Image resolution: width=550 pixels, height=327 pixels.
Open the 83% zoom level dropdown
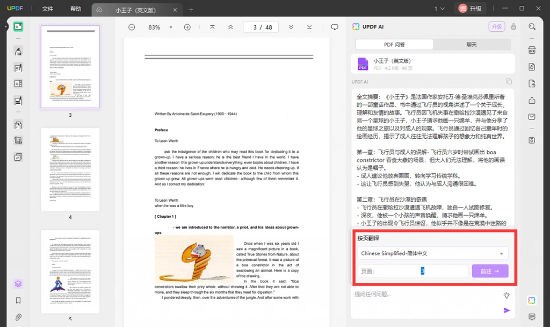(171, 27)
